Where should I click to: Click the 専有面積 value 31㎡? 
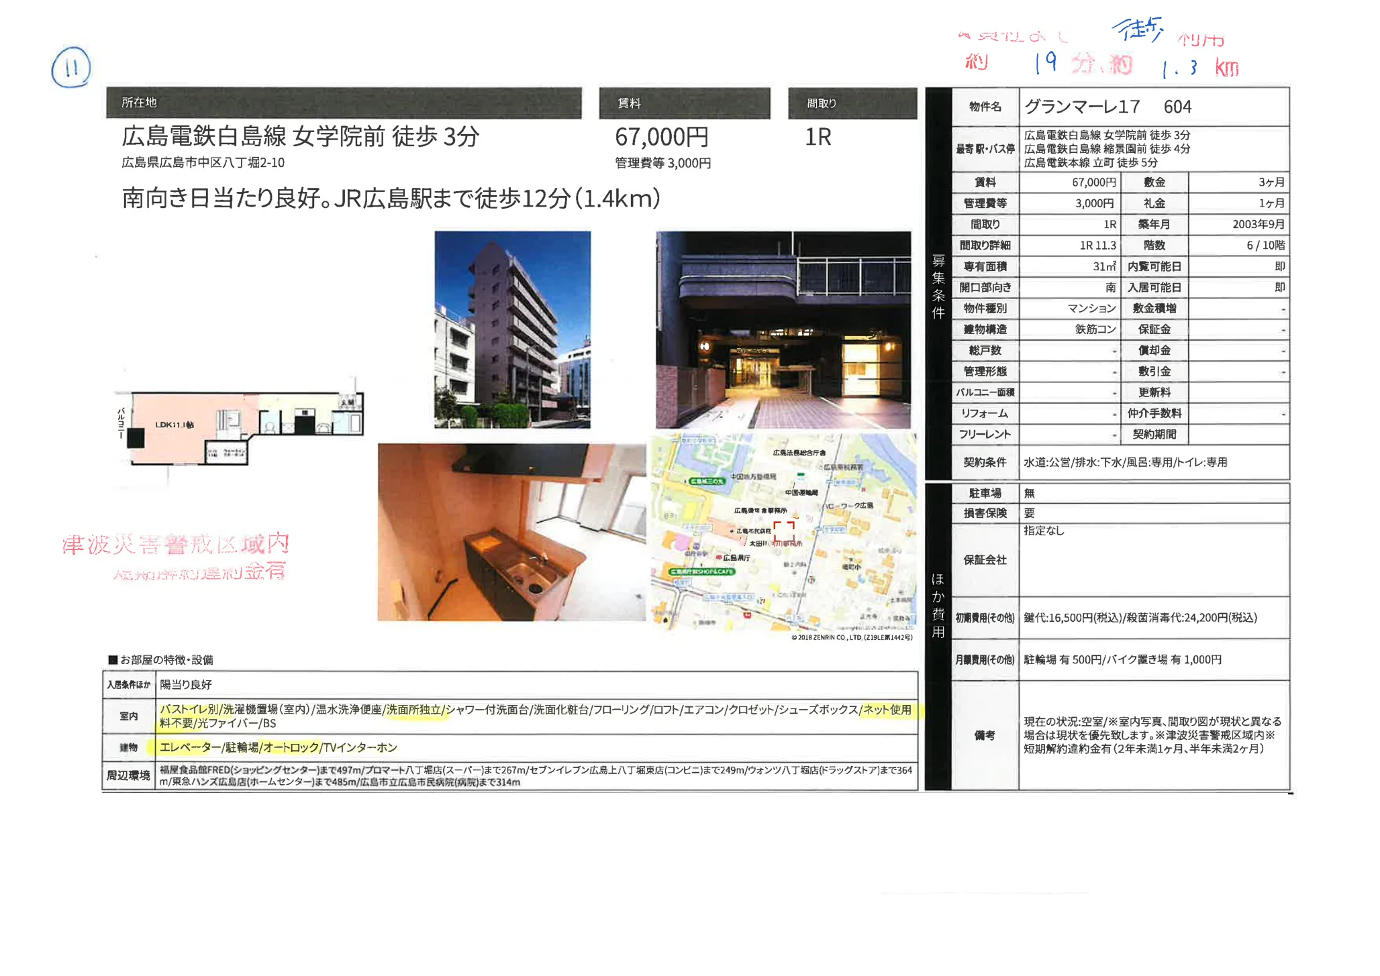pos(1104,266)
